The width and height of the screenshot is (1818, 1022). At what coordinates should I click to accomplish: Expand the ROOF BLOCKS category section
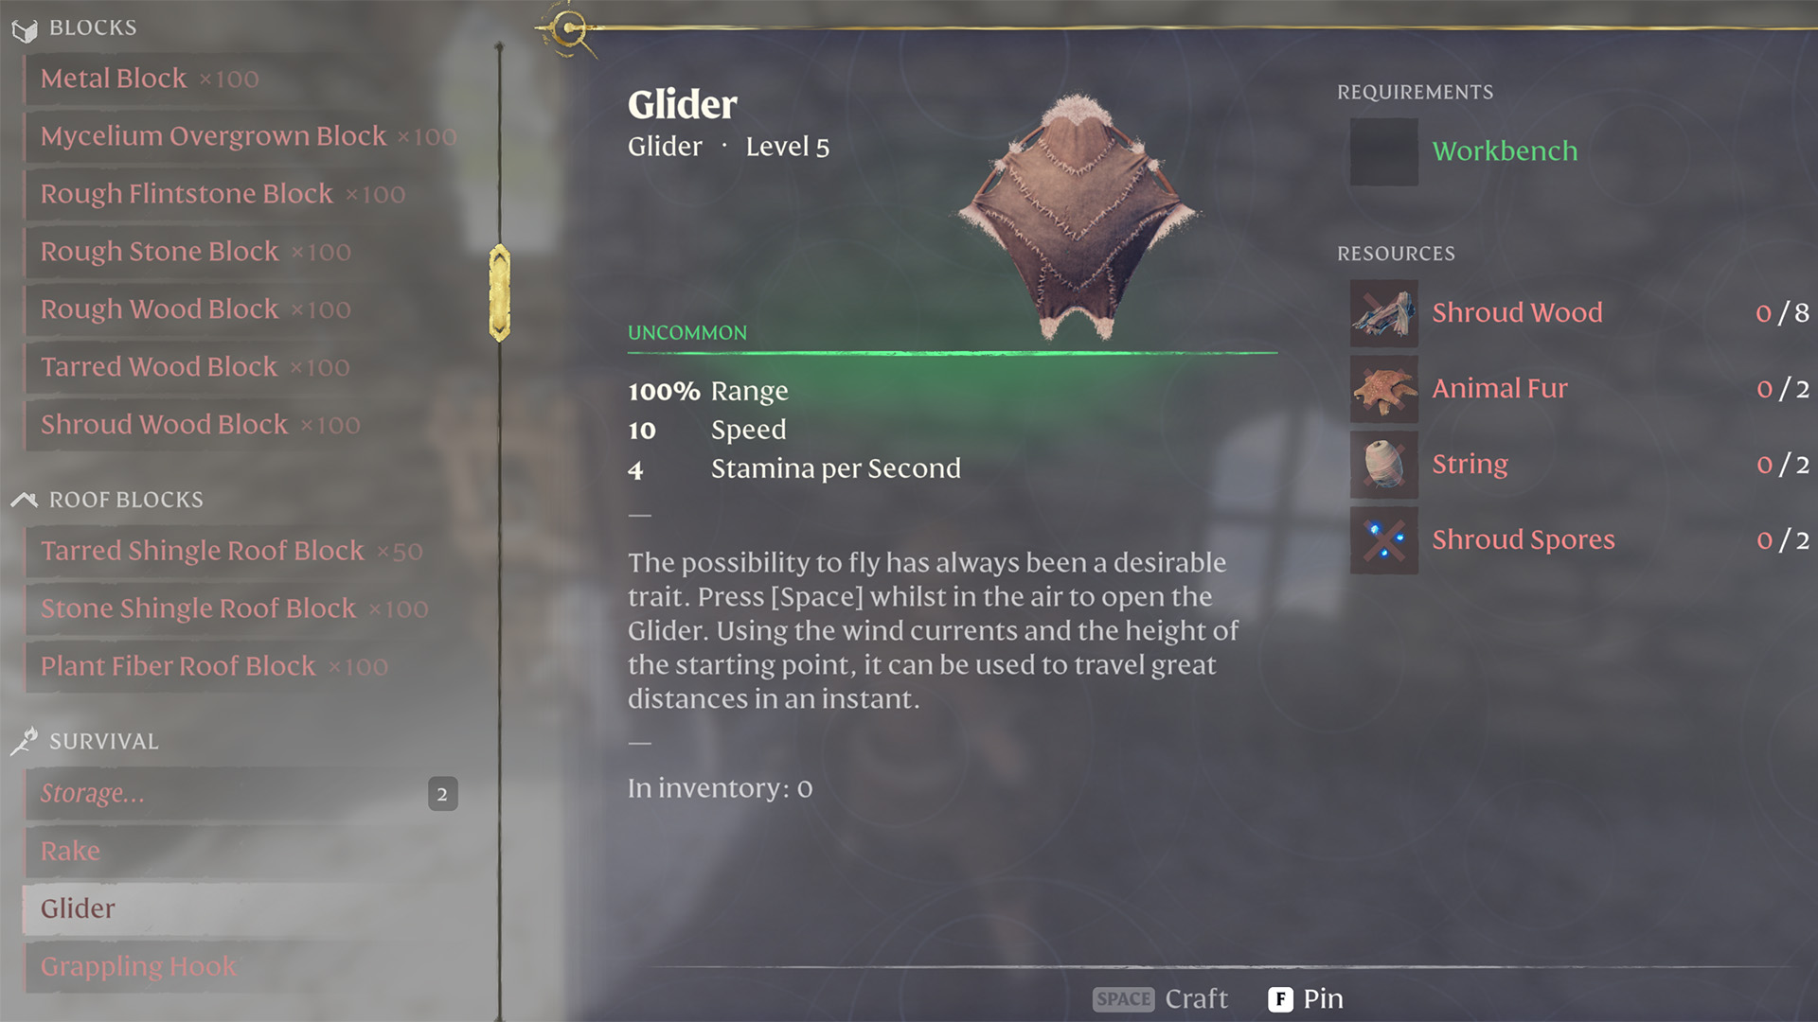125,499
